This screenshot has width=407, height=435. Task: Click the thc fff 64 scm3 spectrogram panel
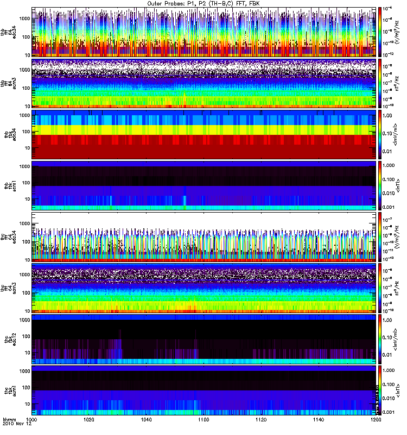pyautogui.click(x=204, y=288)
